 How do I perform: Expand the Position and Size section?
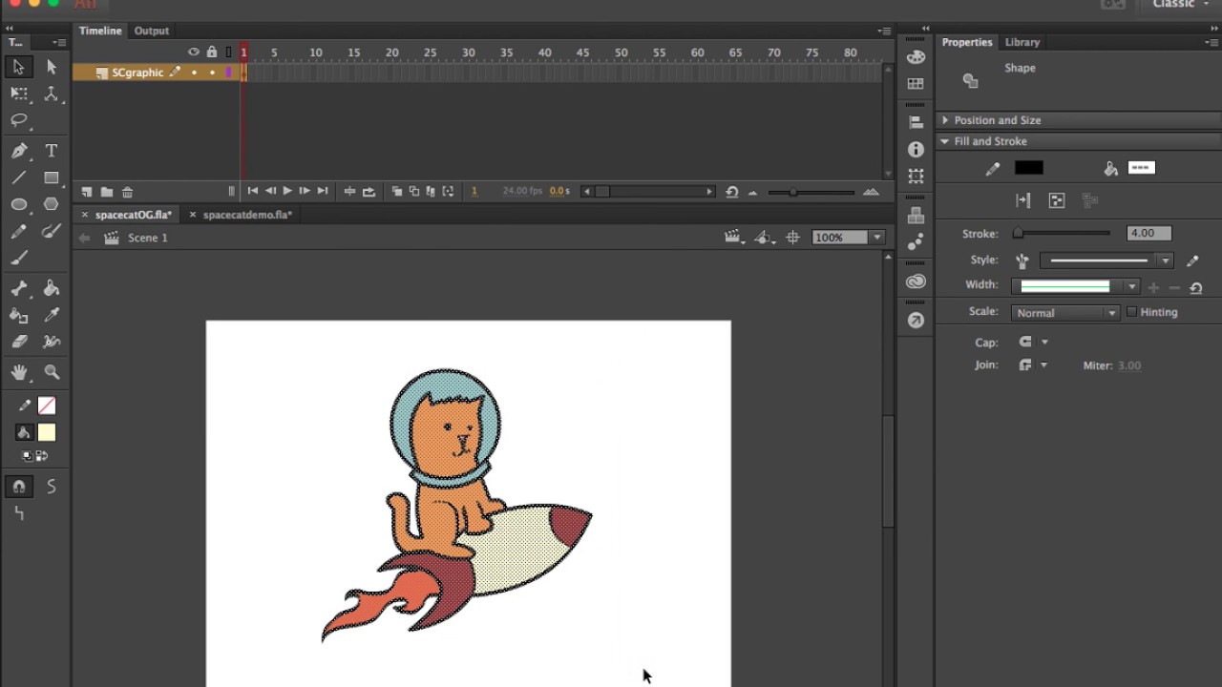coord(945,120)
